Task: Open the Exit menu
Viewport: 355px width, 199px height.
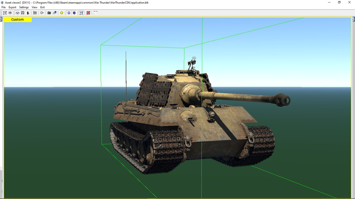Action: pos(42,7)
